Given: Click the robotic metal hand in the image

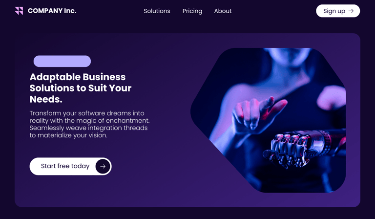Looking at the screenshot, I should (296, 150).
